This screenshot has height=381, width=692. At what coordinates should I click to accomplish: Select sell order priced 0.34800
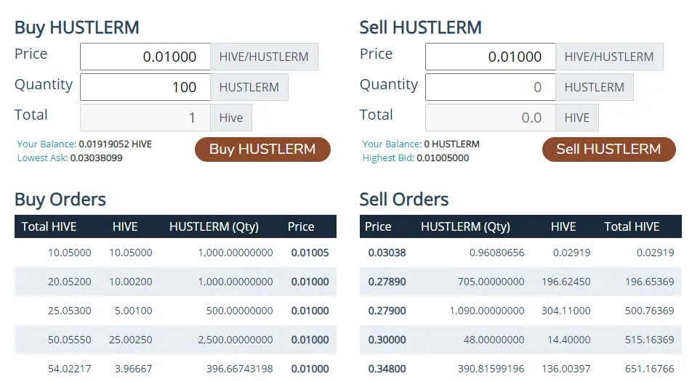tap(520, 369)
